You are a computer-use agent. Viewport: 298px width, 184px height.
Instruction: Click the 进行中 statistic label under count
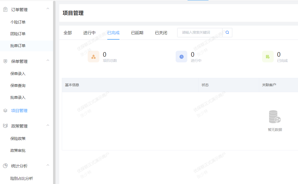click(196, 61)
